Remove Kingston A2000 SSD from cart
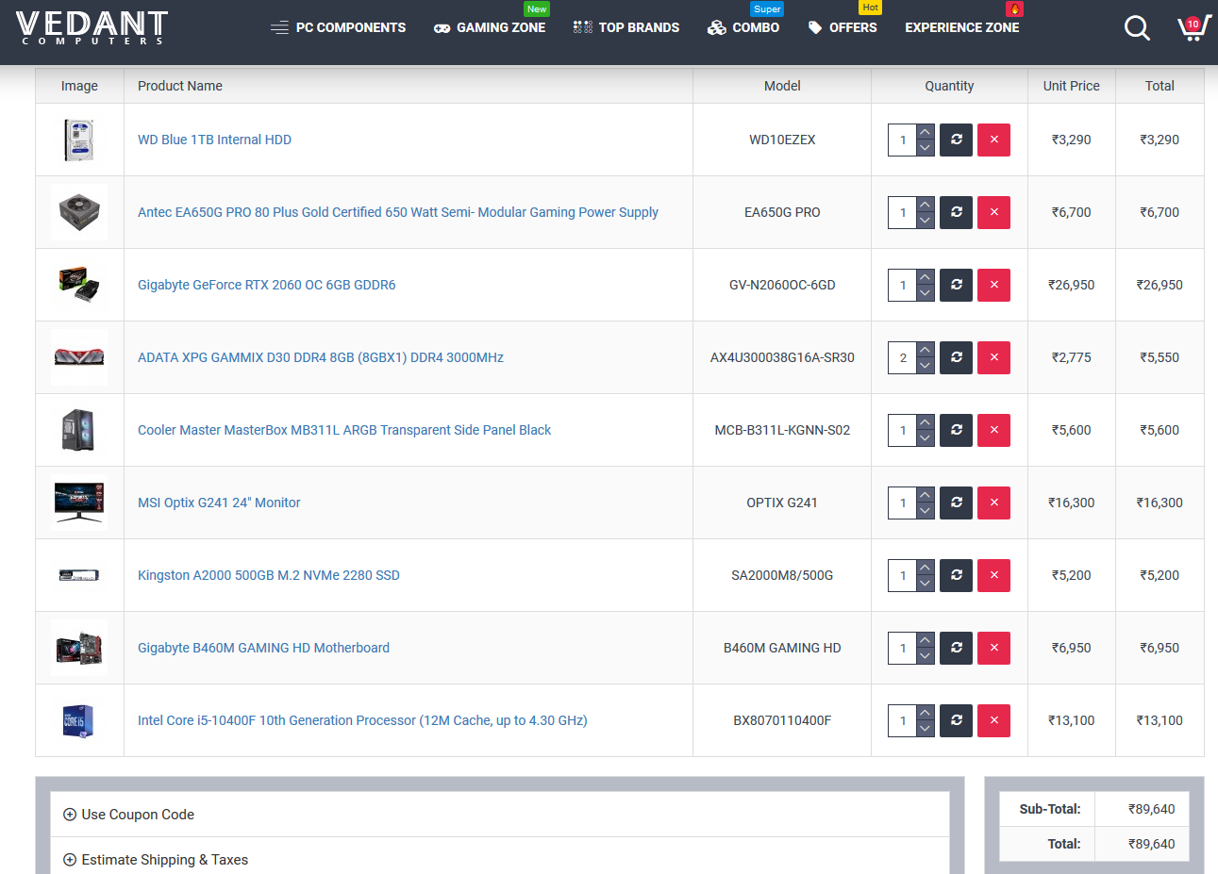1218x874 pixels. click(x=993, y=575)
